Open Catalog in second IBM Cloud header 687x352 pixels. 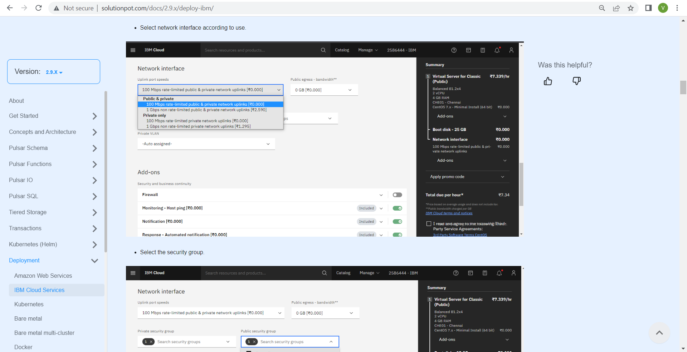[x=343, y=273]
